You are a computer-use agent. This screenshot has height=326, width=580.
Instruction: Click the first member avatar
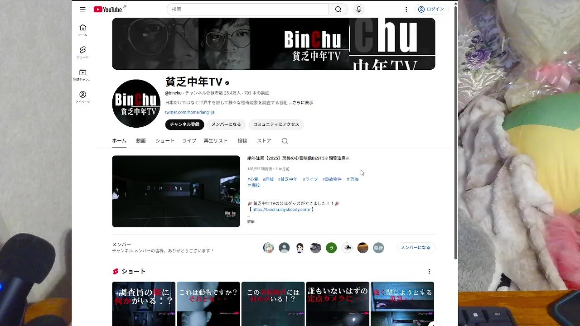click(269, 248)
